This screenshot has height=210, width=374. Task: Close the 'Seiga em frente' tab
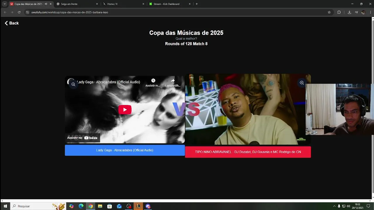tap(97, 4)
